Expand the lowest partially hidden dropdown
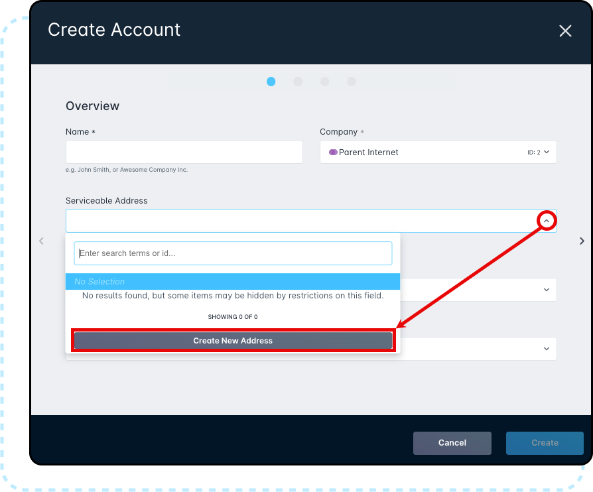This screenshot has height=492, width=593. coord(547,349)
